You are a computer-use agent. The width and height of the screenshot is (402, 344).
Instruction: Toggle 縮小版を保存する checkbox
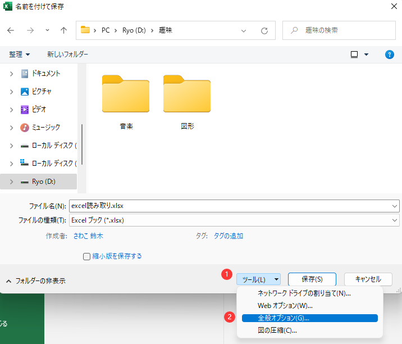[86, 256]
